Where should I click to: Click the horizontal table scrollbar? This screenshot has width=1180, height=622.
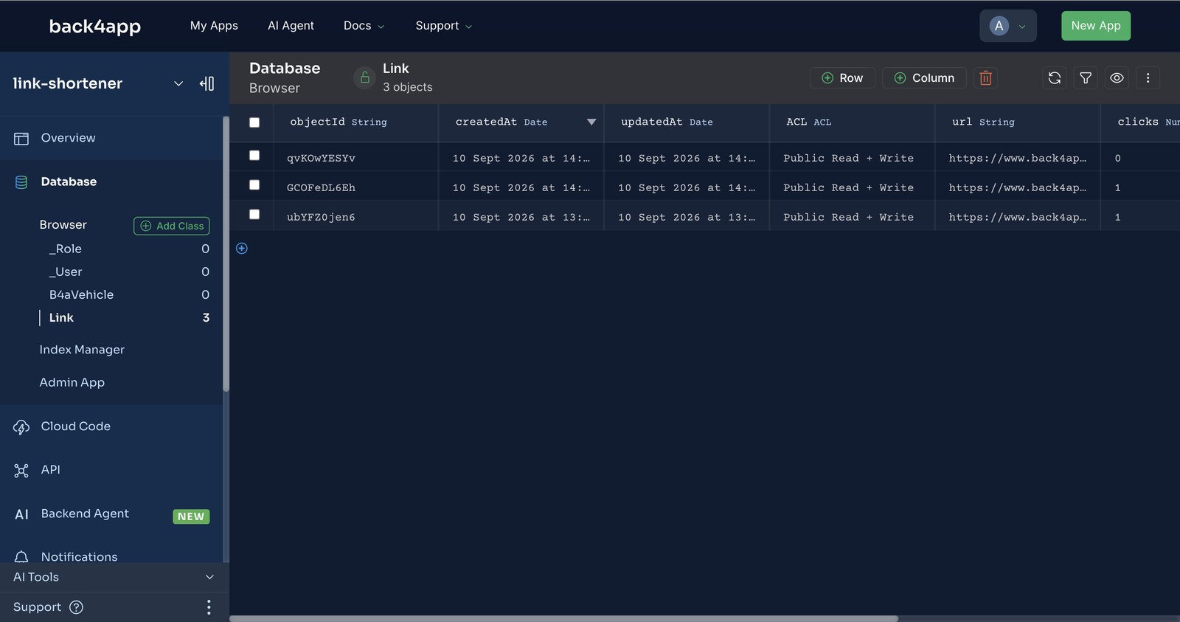click(564, 618)
